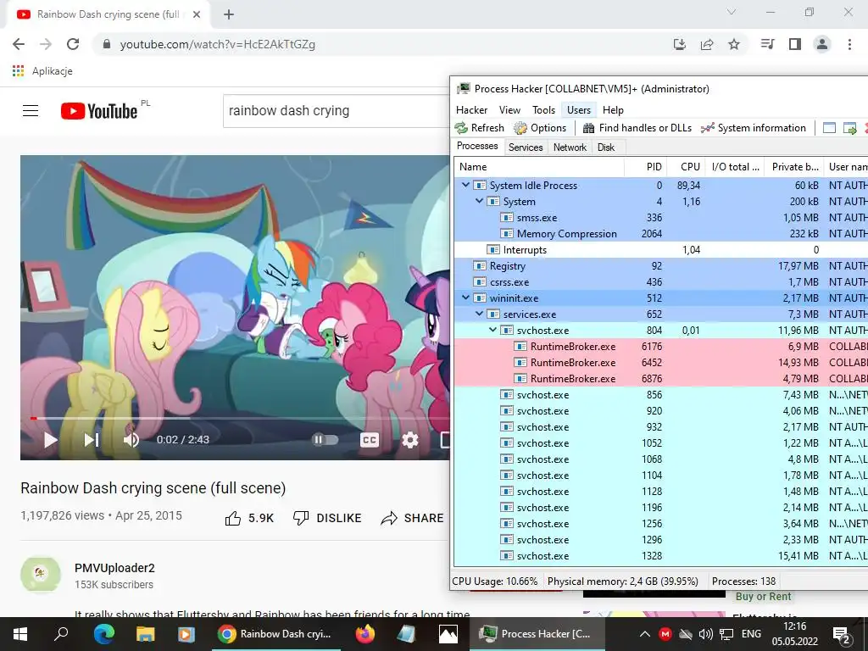The height and width of the screenshot is (651, 868).
Task: Open Options in Process Hacker toolbar
Action: coord(540,128)
